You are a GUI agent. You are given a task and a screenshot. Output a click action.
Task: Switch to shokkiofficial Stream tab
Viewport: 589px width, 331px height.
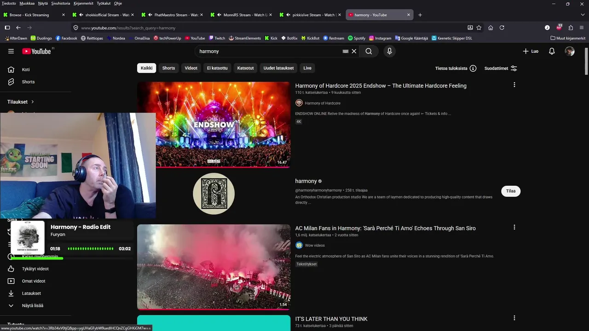coord(103,15)
